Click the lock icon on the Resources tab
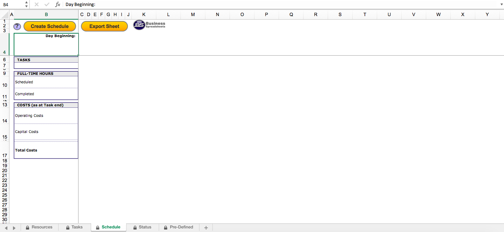Viewport: 504px width, 232px height. pyautogui.click(x=27, y=227)
